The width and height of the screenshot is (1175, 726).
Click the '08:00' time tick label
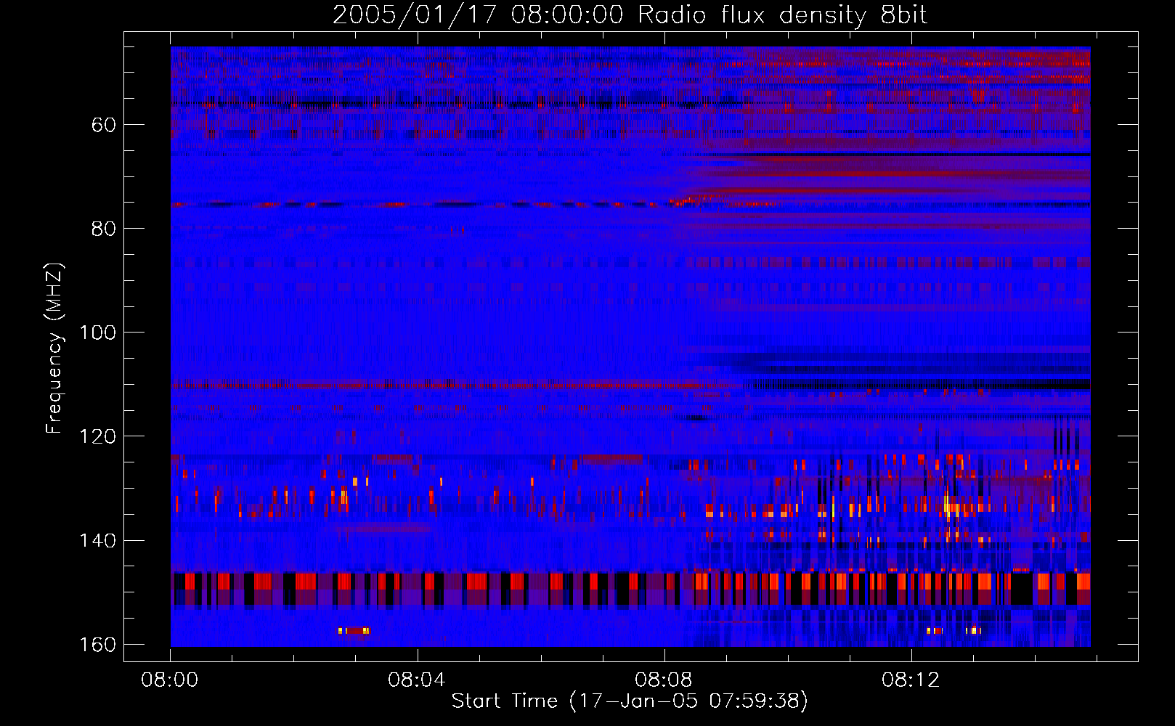tap(170, 680)
